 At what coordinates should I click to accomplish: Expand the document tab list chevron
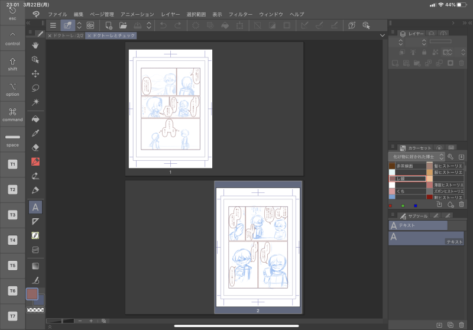[382, 35]
